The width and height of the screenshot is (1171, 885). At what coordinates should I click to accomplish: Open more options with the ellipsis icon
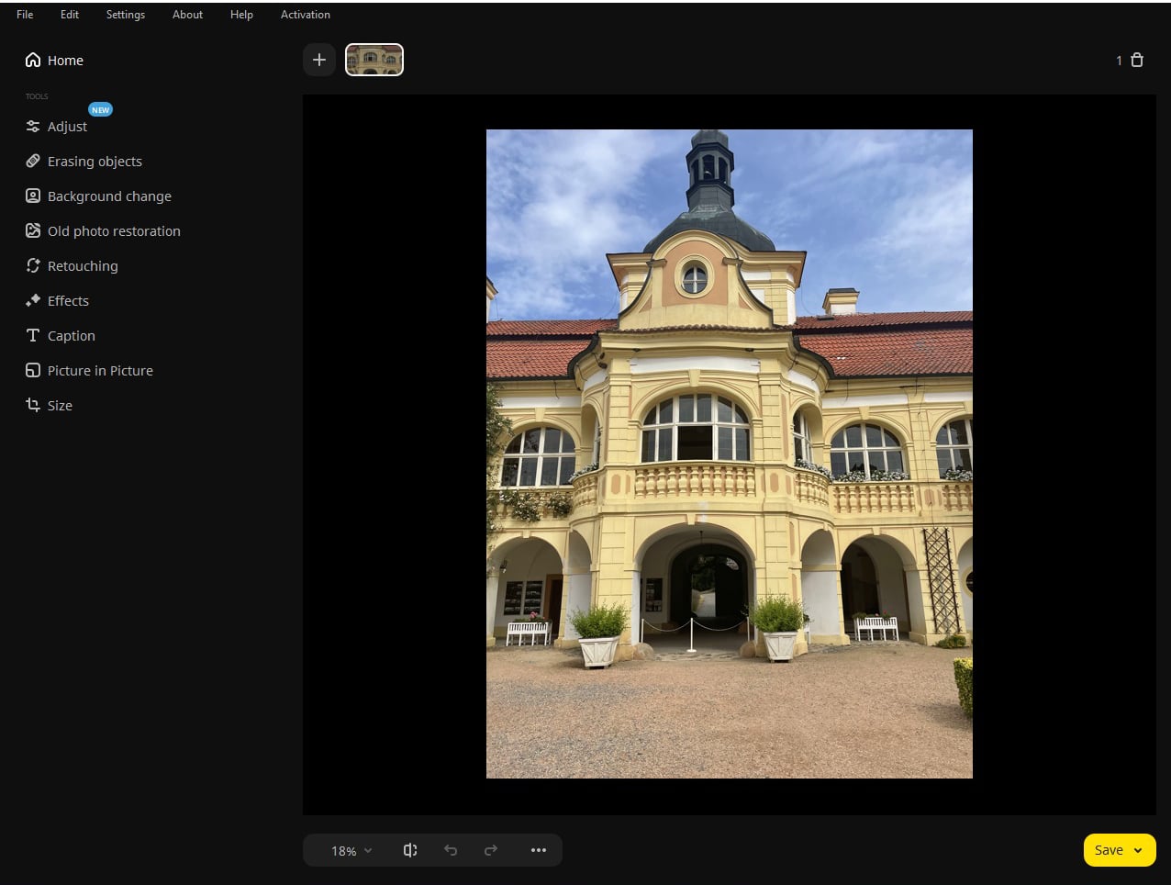pyautogui.click(x=539, y=850)
